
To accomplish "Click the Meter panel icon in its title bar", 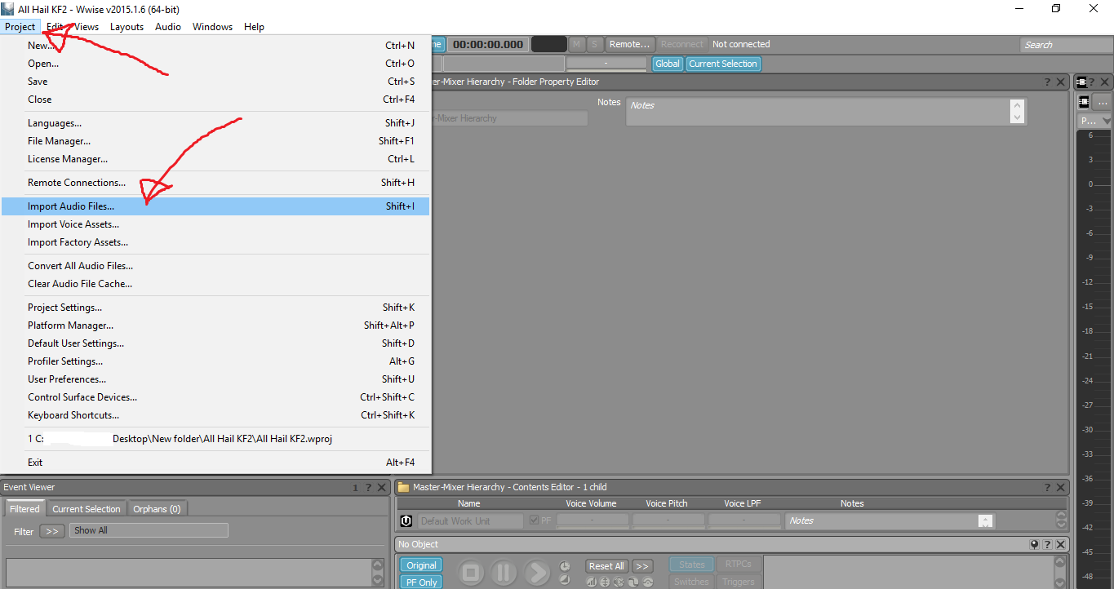I will point(1081,82).
